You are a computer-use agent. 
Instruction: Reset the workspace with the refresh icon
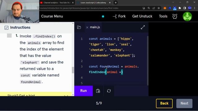[109, 91]
